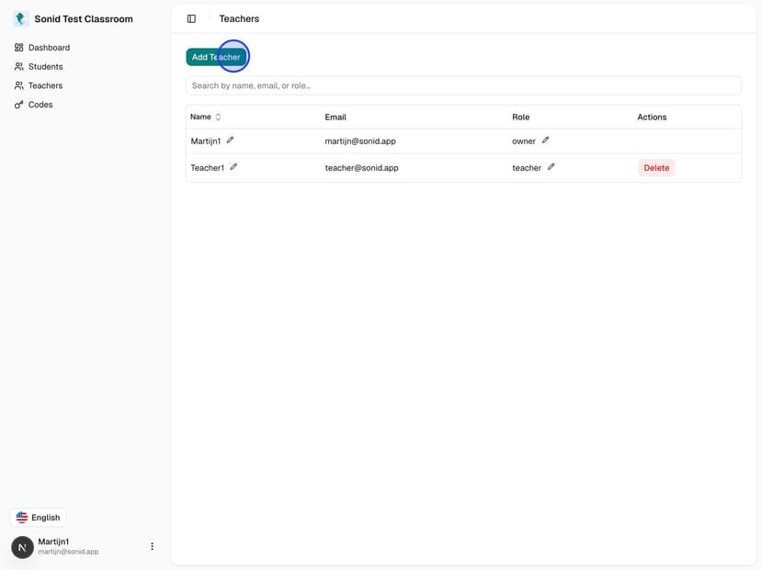Click the account email under Martijn1 at bottom
Viewport: 761px width, 570px height.
68,552
